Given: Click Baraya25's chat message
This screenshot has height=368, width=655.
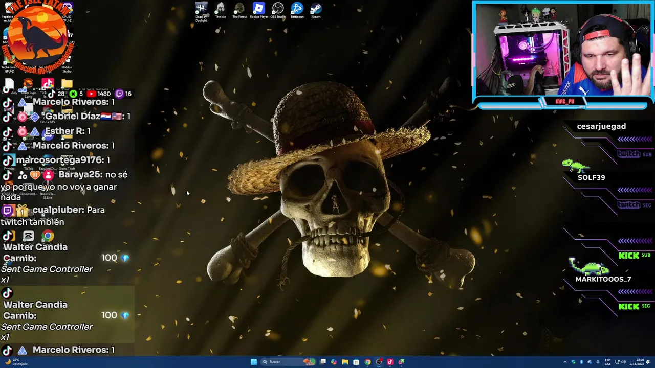Looking at the screenshot, I should click(64, 186).
